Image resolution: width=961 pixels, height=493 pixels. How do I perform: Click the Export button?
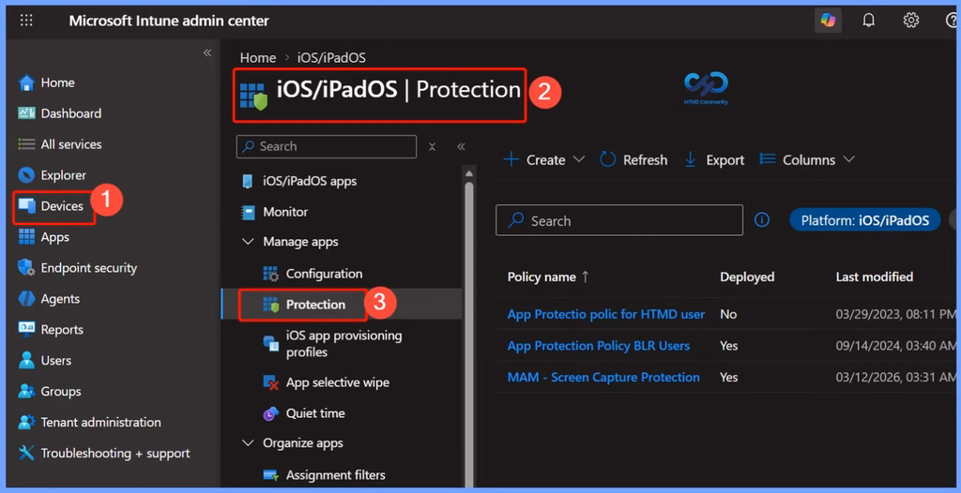click(714, 160)
